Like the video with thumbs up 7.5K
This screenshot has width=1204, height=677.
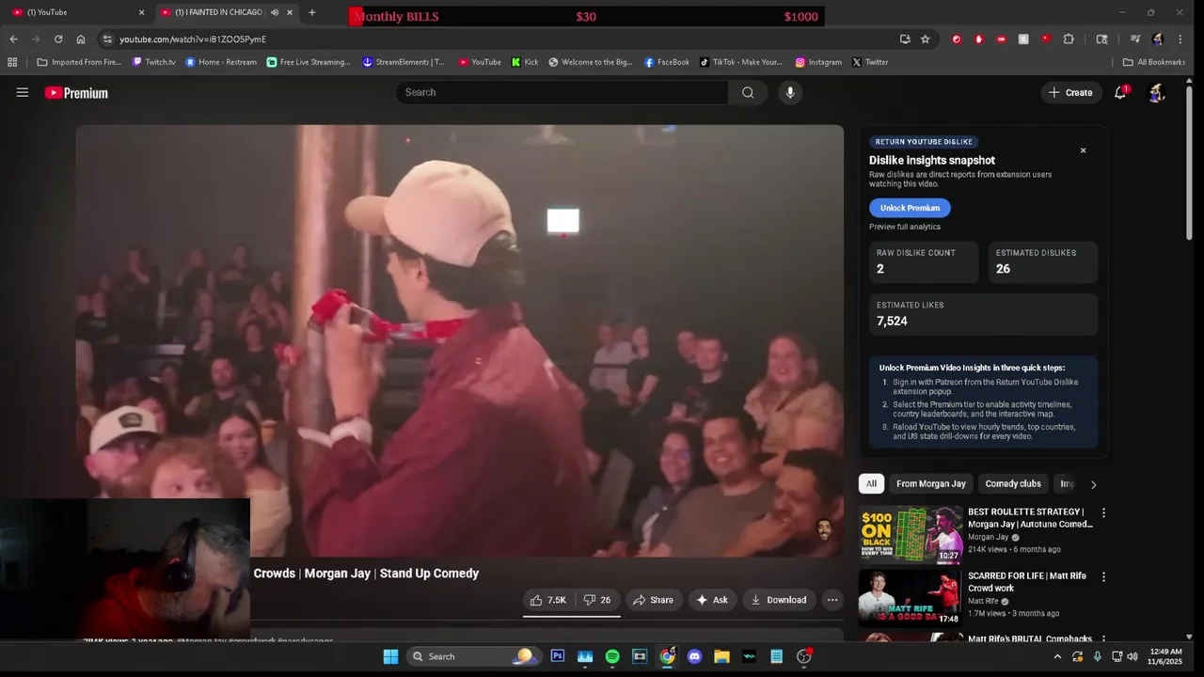point(547,600)
